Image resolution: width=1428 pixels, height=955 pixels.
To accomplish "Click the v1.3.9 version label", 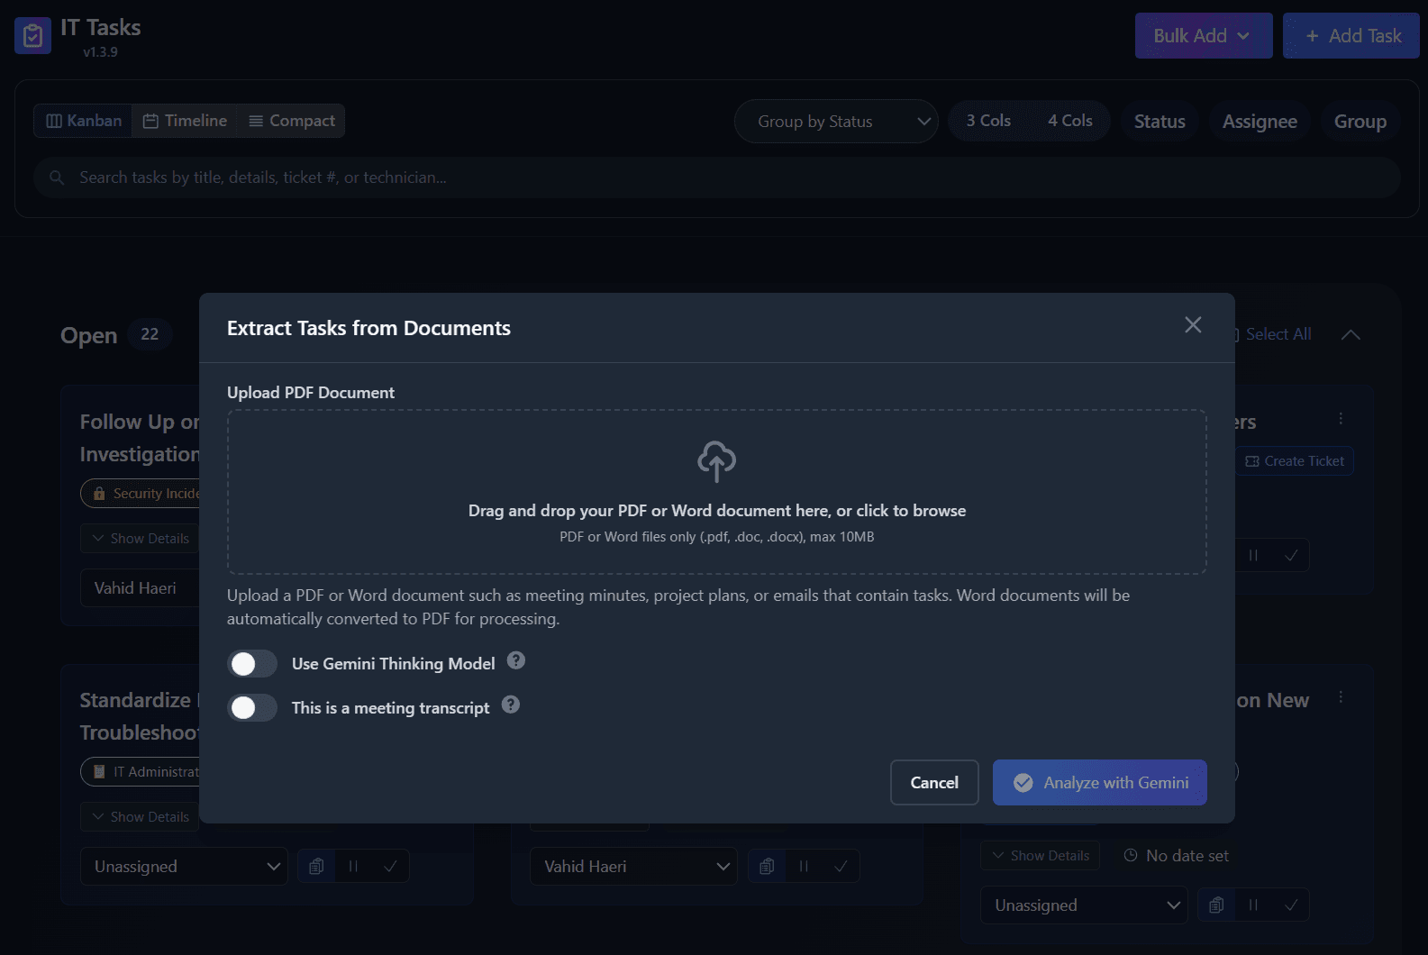I will (x=100, y=52).
